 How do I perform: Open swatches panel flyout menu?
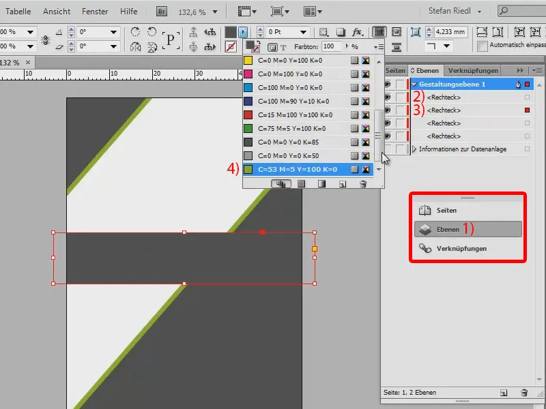379,46
